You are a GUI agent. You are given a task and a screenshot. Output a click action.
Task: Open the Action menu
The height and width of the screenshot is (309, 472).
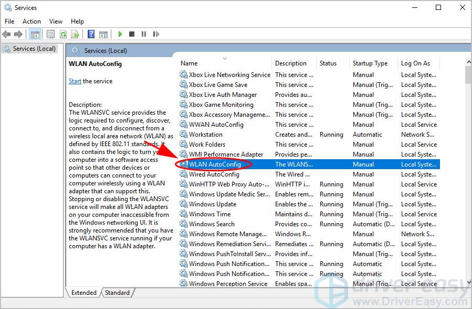click(x=32, y=21)
